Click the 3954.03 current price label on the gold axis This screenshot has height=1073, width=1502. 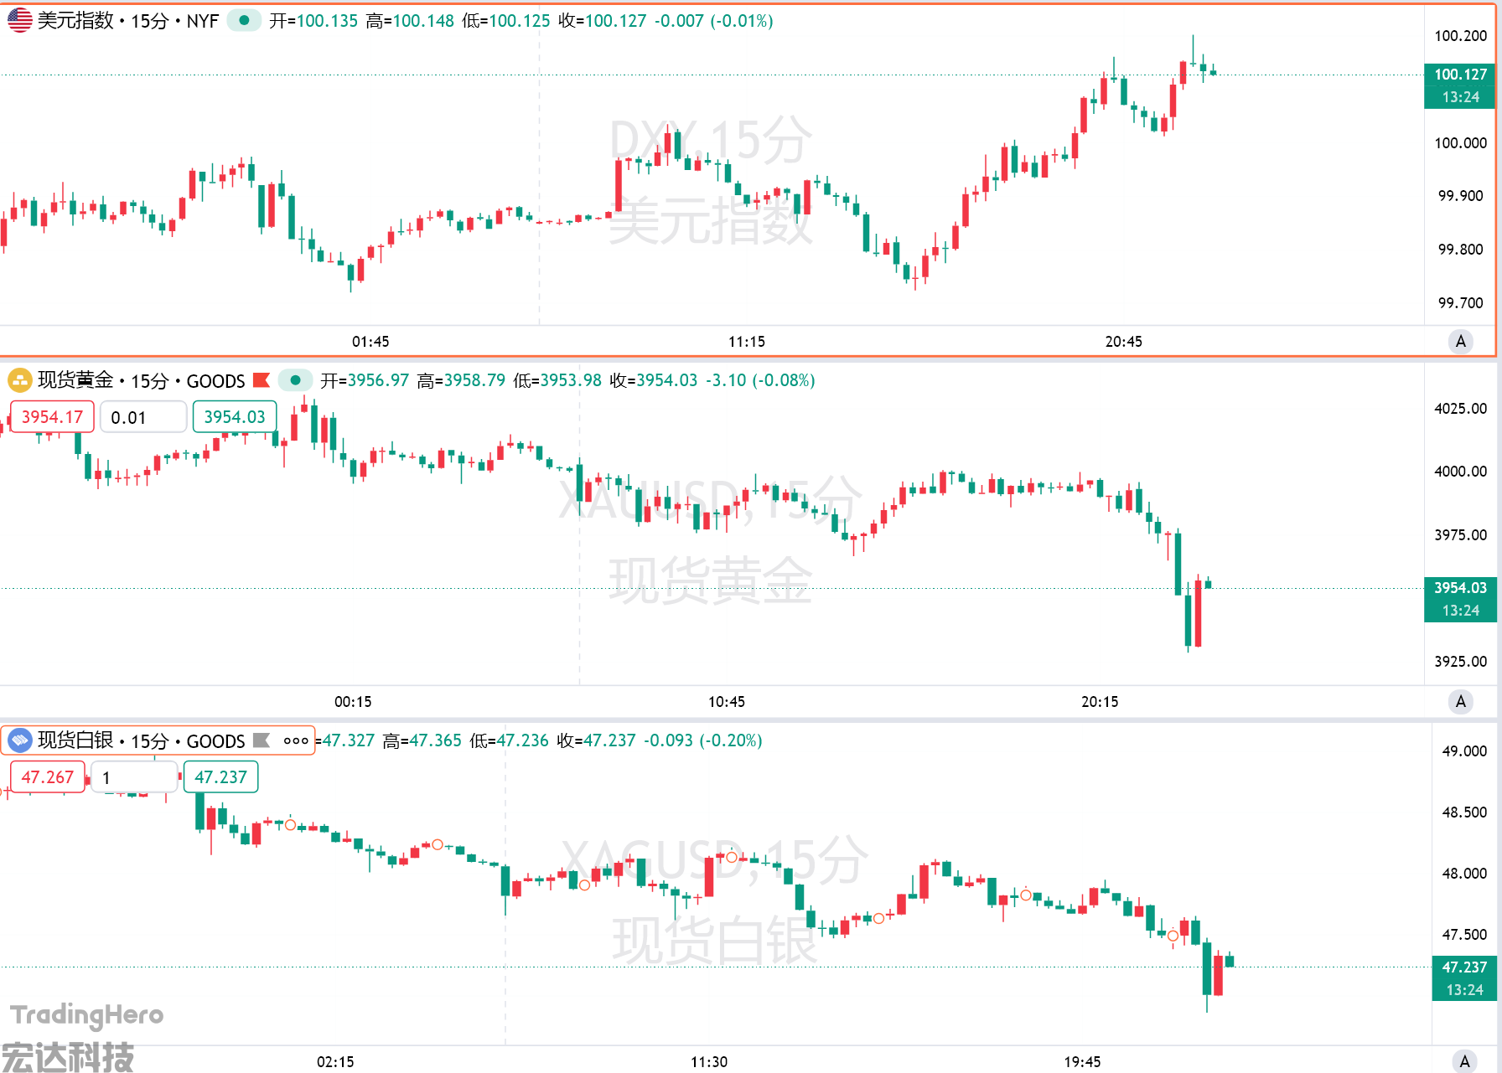[x=1460, y=588]
